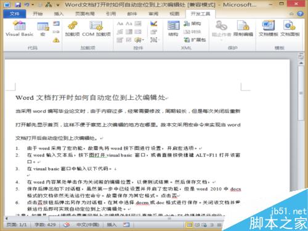This screenshot has height=231, width=308.
Task: Open Customize Quick Access Toolbar dropdown
Action: 58,4
